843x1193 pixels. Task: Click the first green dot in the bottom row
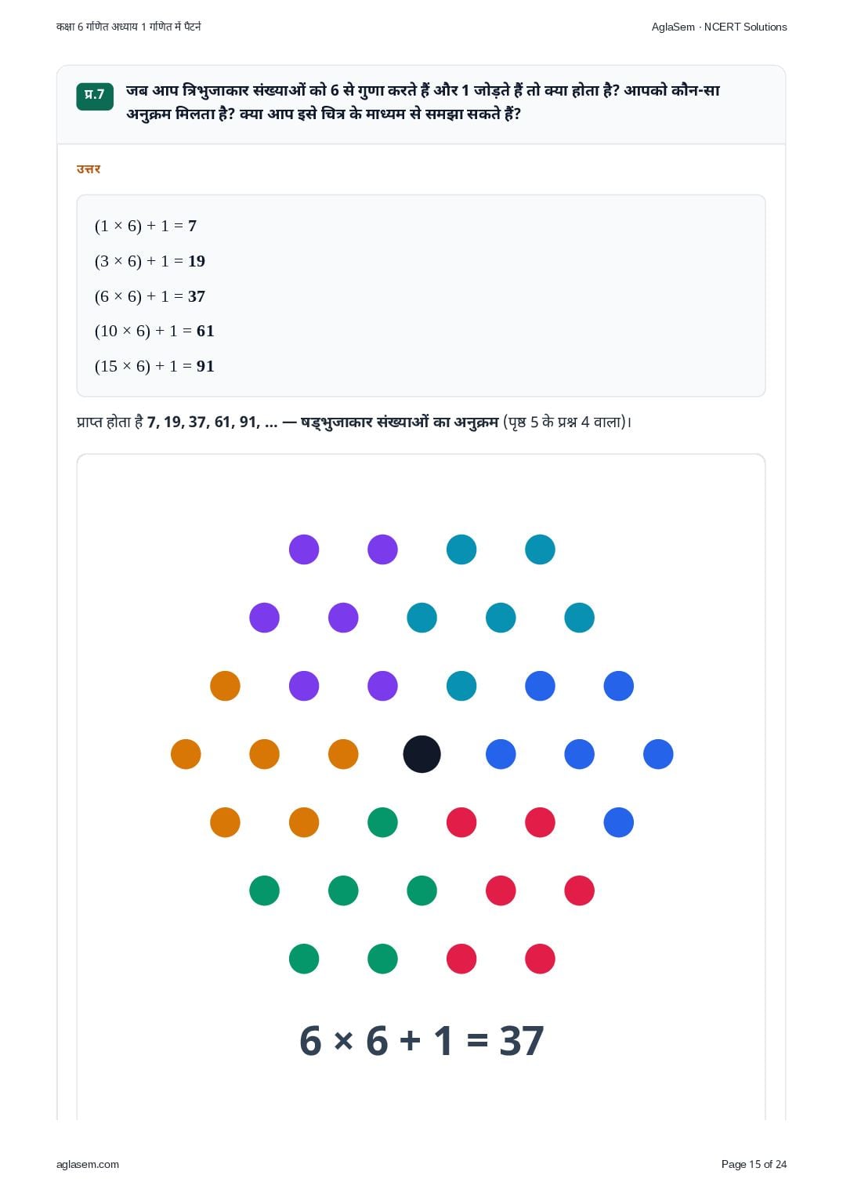(x=304, y=959)
